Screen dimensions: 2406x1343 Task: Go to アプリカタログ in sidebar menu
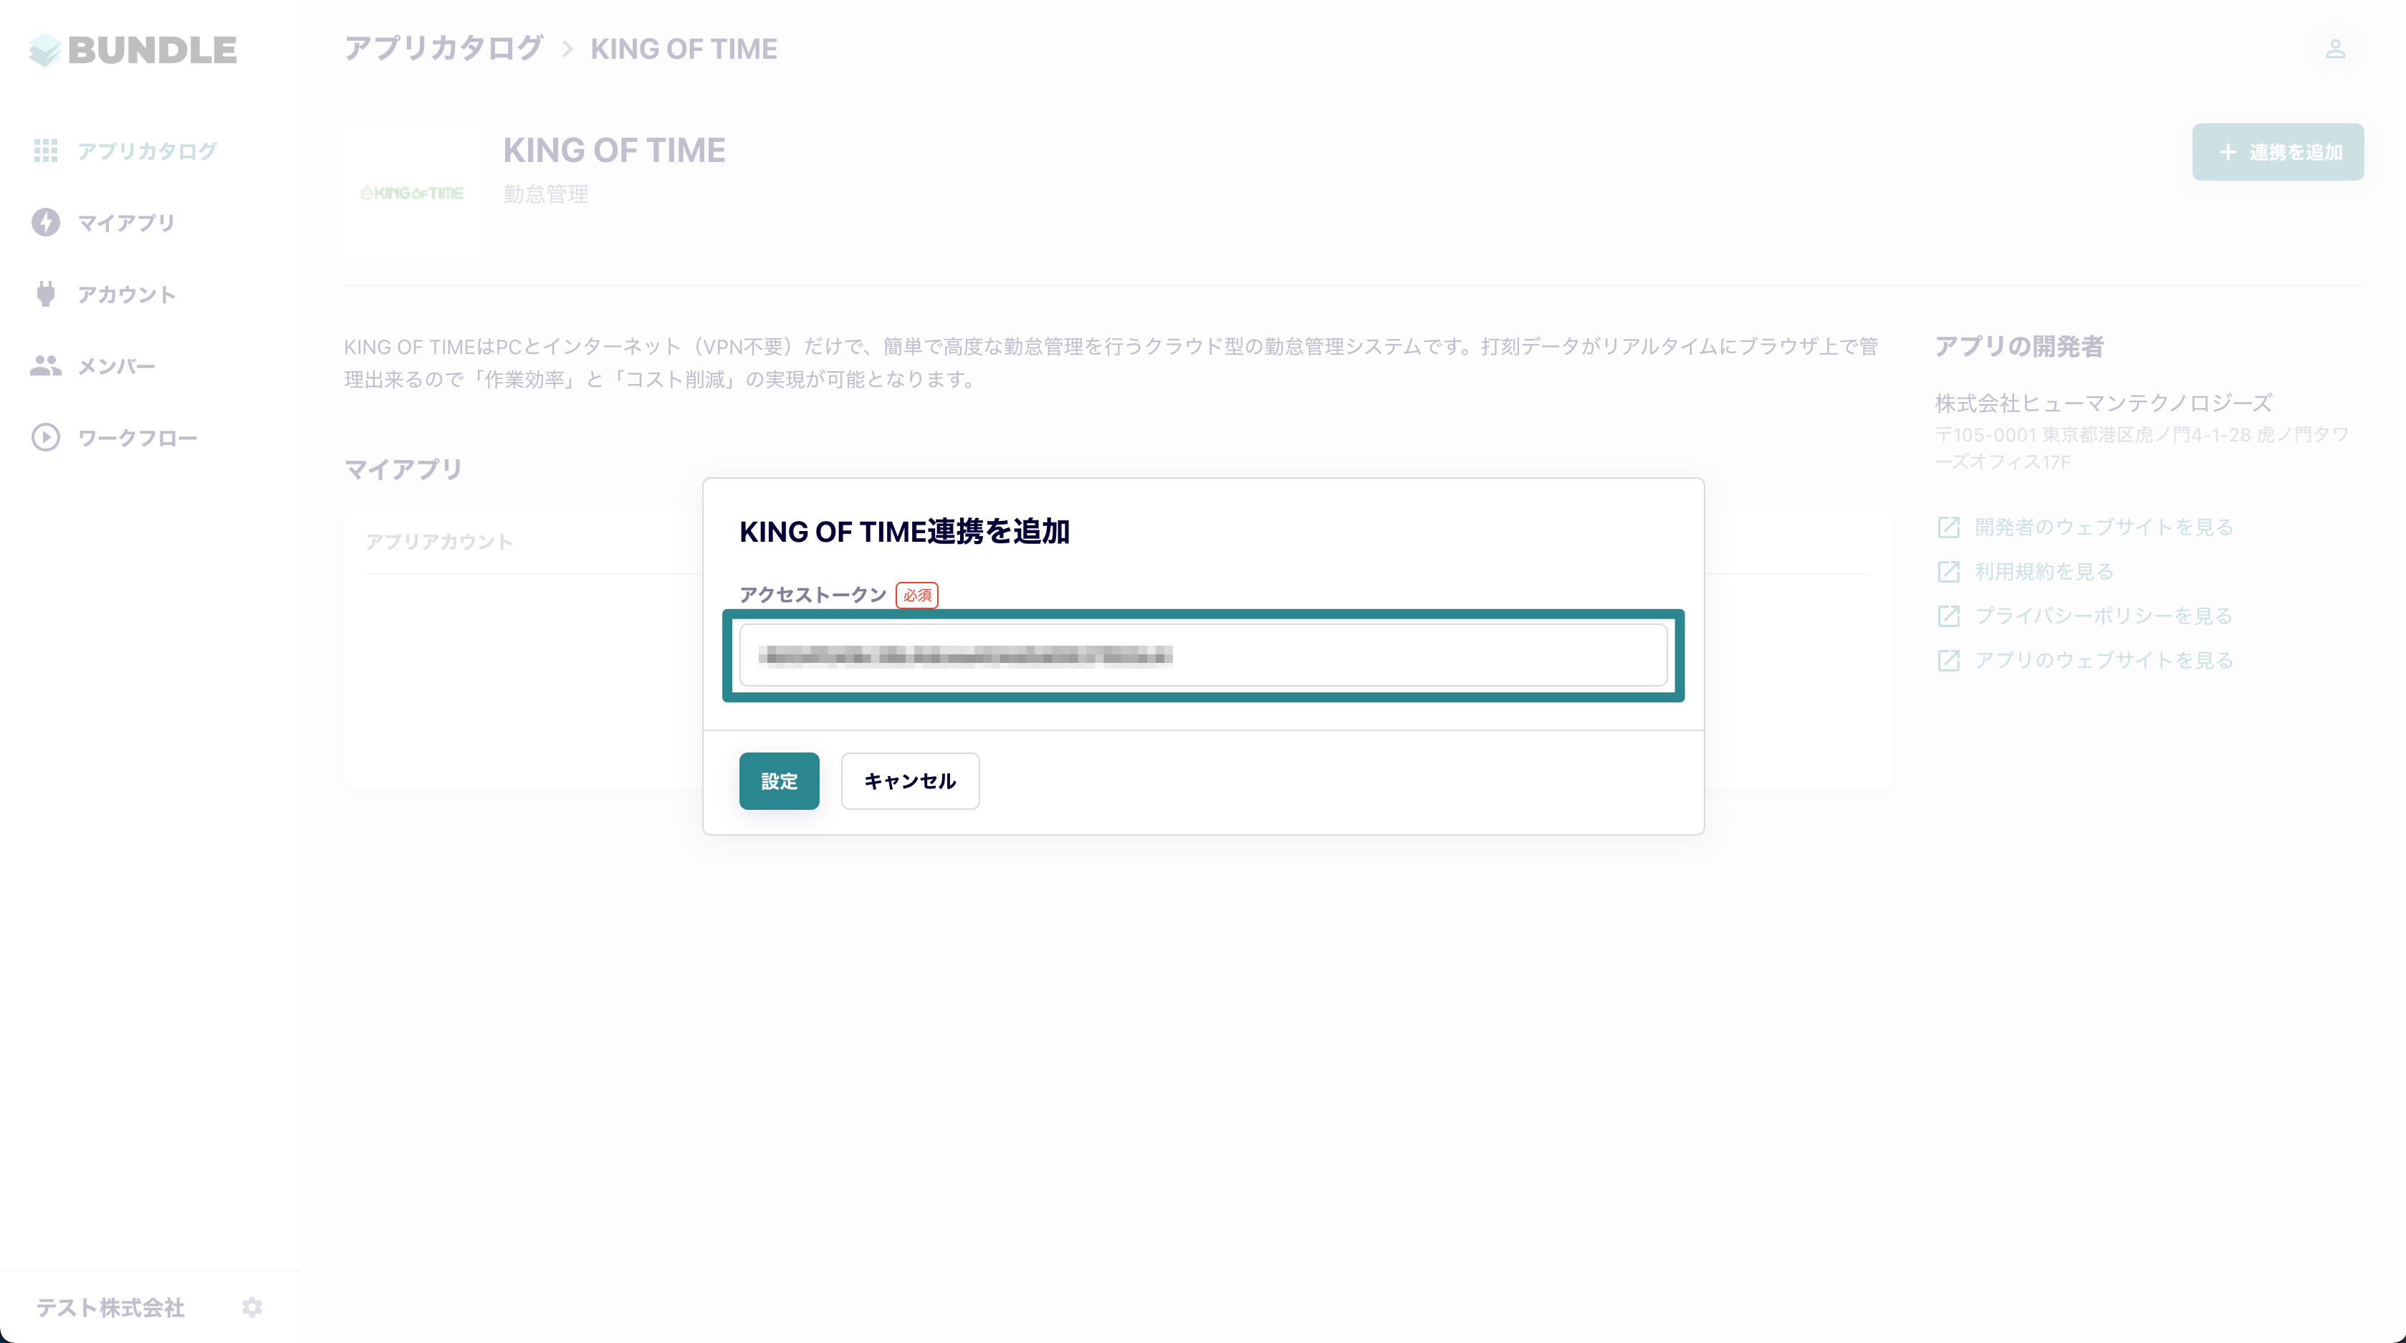pos(148,151)
